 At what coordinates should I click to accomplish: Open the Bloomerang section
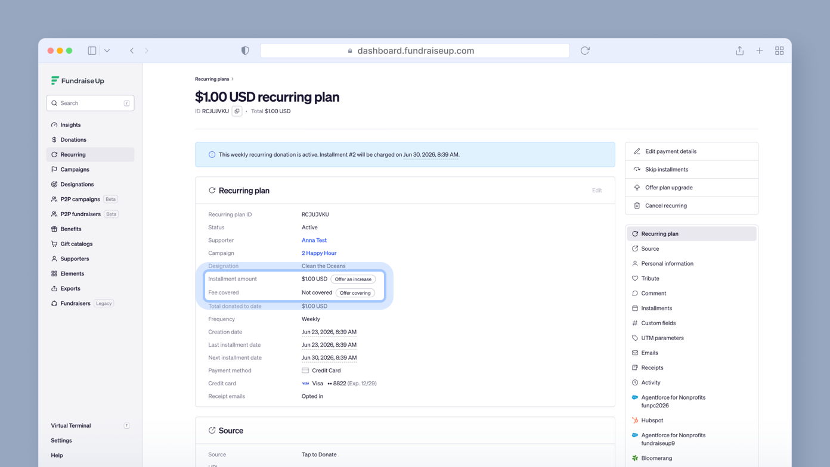(x=692, y=458)
